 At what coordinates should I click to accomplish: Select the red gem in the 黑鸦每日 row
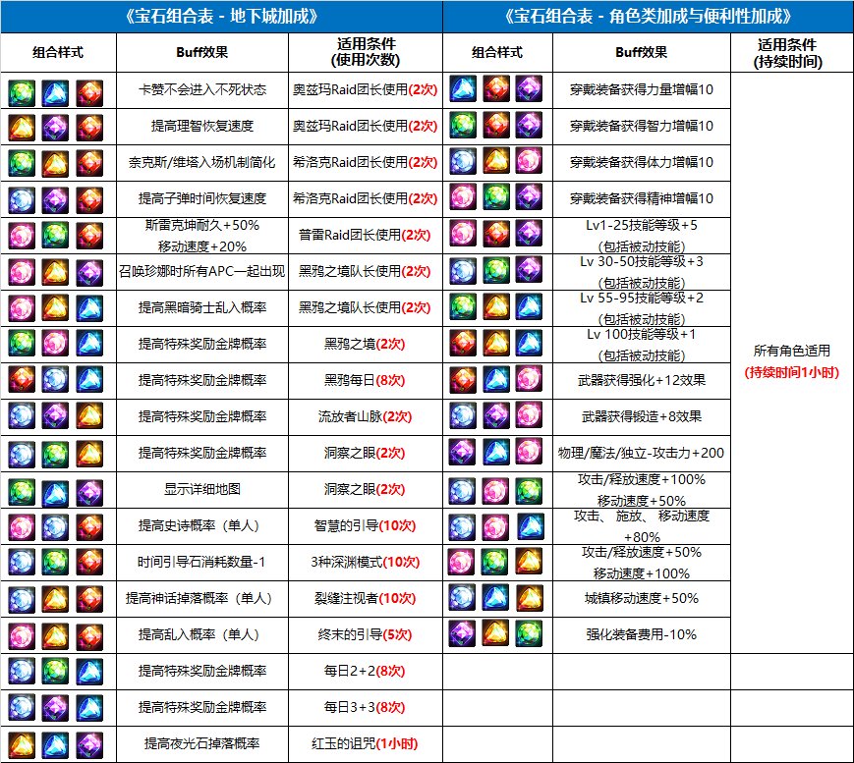(21, 379)
